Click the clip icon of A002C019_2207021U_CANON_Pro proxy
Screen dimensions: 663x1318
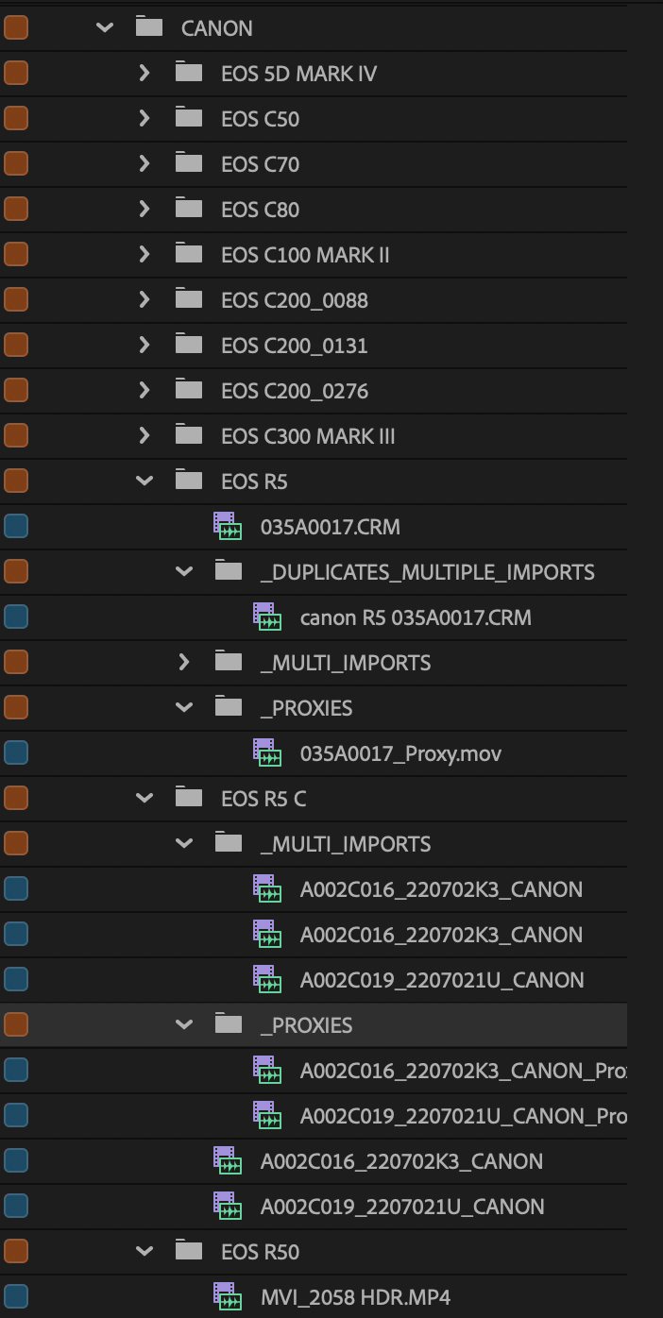[267, 1115]
